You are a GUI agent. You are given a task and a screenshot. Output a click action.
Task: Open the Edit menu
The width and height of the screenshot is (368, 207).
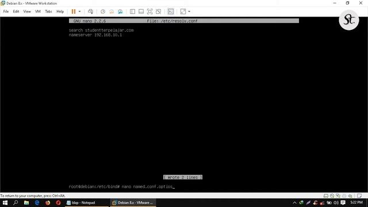coord(16,11)
